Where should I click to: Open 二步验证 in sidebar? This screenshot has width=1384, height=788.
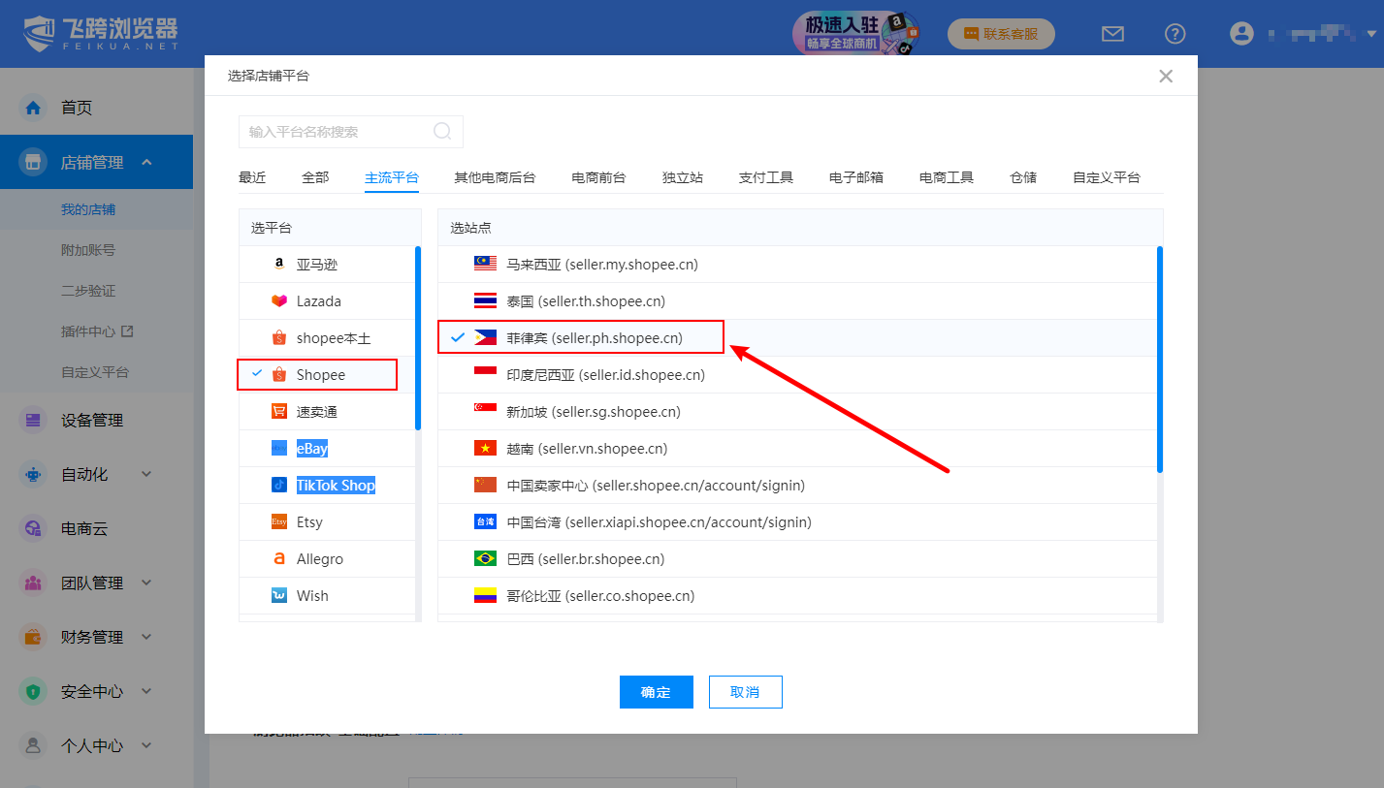tap(88, 291)
